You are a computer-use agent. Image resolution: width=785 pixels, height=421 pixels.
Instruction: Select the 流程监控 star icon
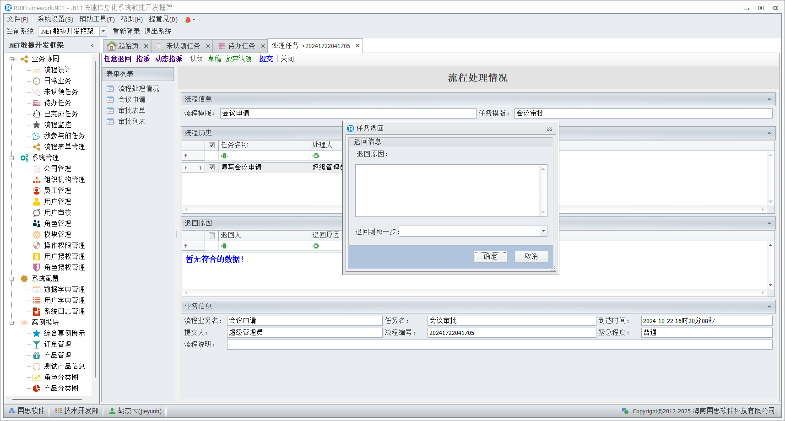pos(37,124)
